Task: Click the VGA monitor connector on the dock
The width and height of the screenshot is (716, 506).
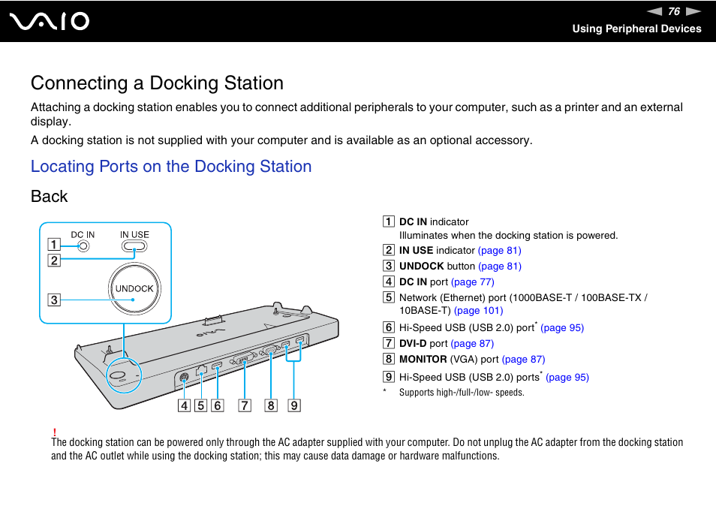Action: 270,351
